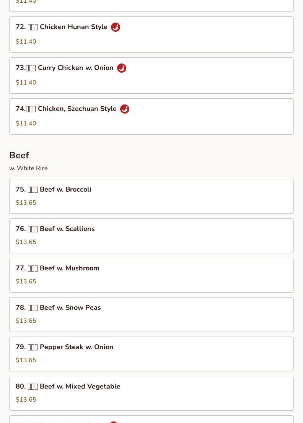Viewport: 303px width, 423px height.
Task: Click the $13.65 price under Pepper Steak w. Onion
Action: (26, 360)
